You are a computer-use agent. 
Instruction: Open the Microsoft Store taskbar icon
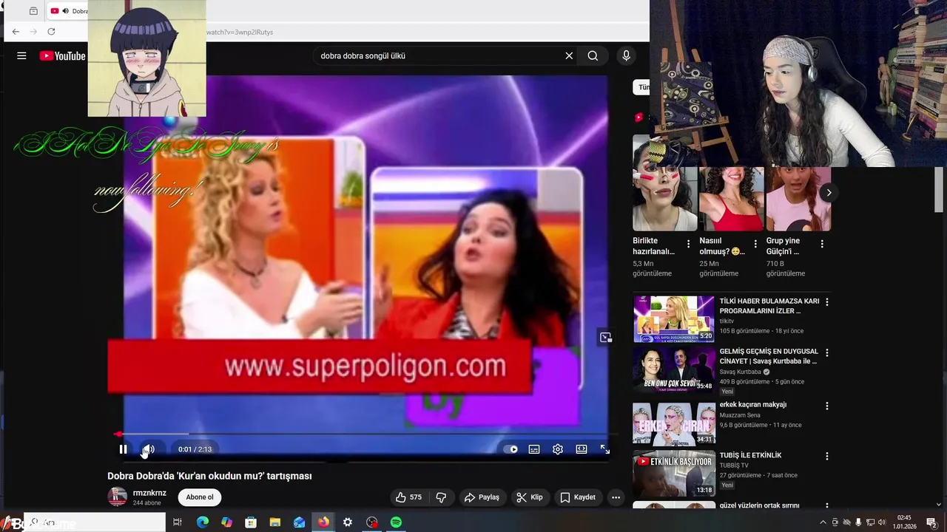[x=251, y=522]
